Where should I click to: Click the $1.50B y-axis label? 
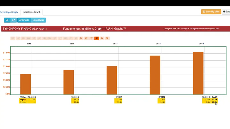click(x=6, y=53)
